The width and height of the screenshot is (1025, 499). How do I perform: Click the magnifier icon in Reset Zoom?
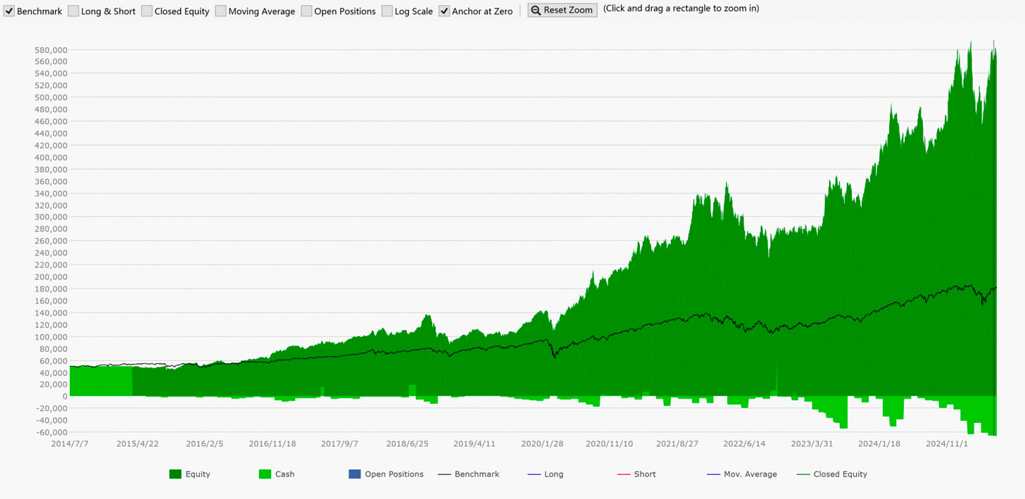point(536,10)
